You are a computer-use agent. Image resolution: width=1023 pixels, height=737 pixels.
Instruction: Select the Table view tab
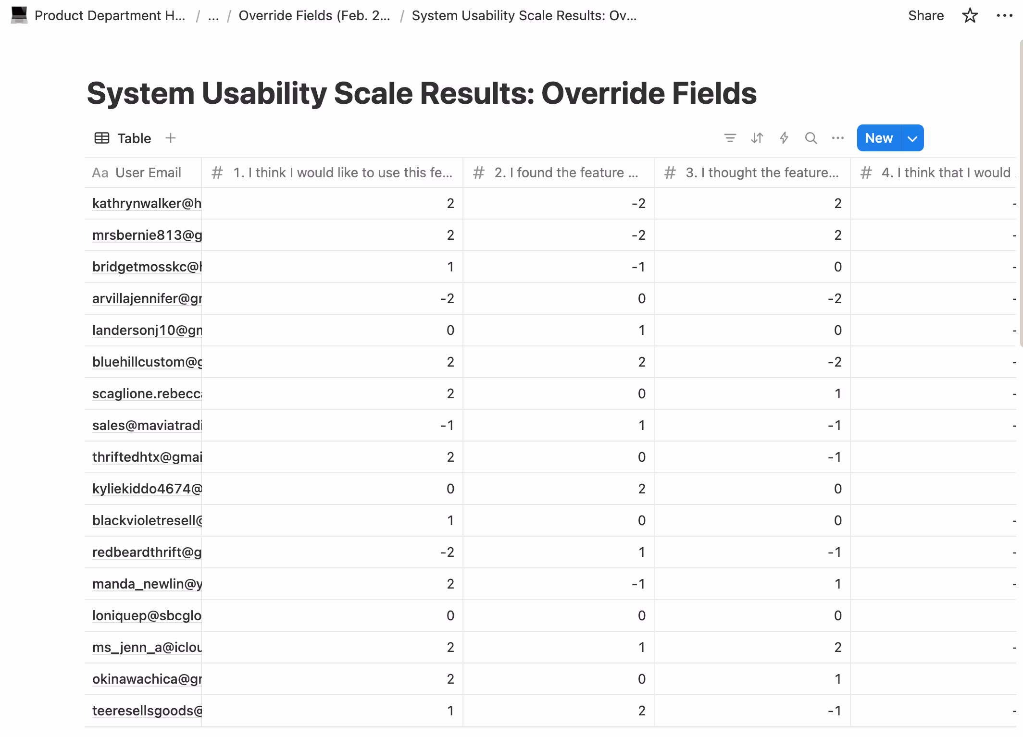click(123, 138)
